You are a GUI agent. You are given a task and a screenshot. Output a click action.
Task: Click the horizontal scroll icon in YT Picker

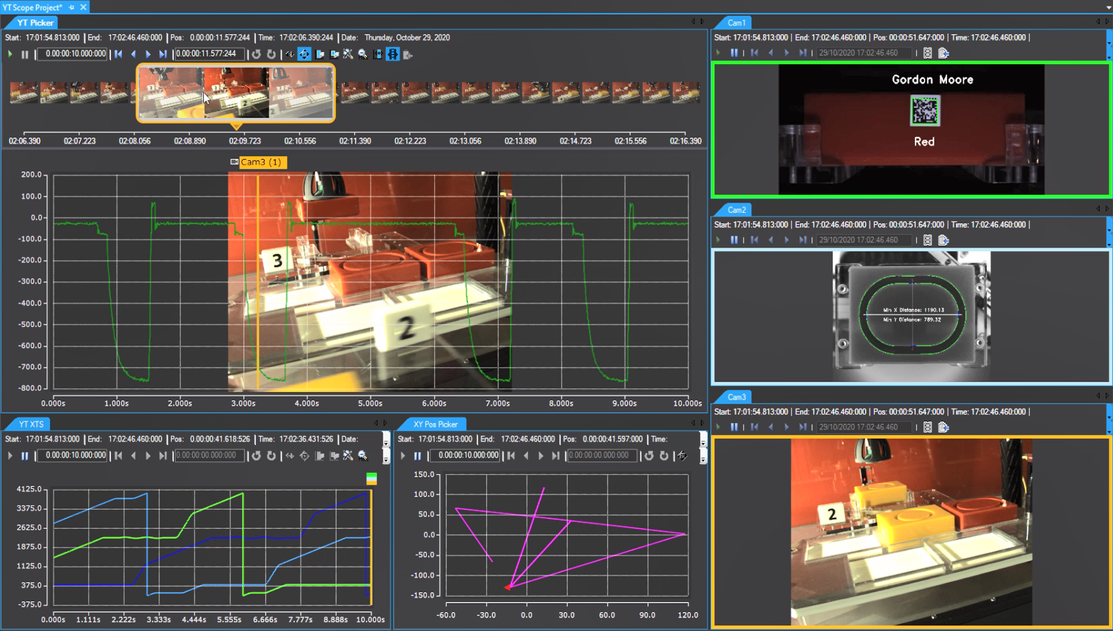tap(289, 54)
